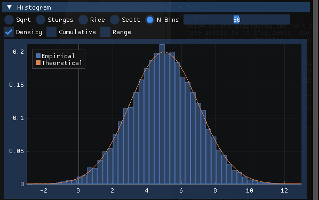Select the N Bins radio button

coord(150,20)
